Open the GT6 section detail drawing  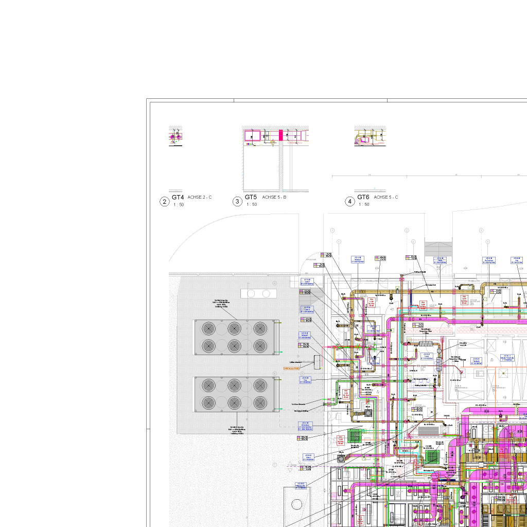tap(370, 138)
